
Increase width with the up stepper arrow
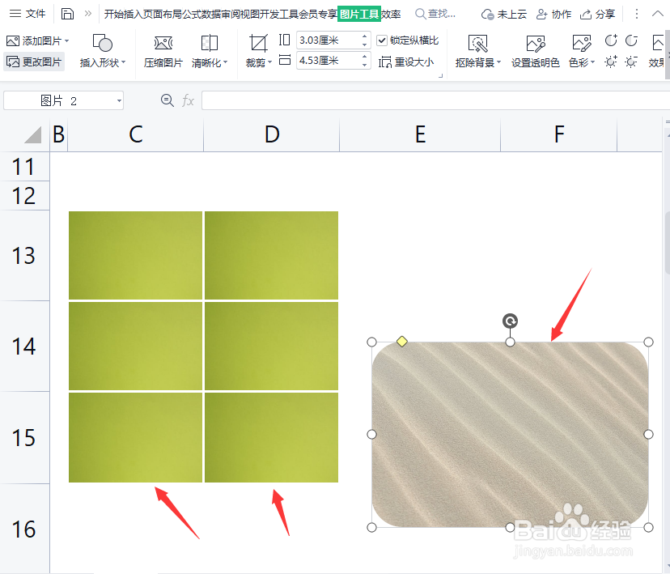pyautogui.click(x=364, y=57)
